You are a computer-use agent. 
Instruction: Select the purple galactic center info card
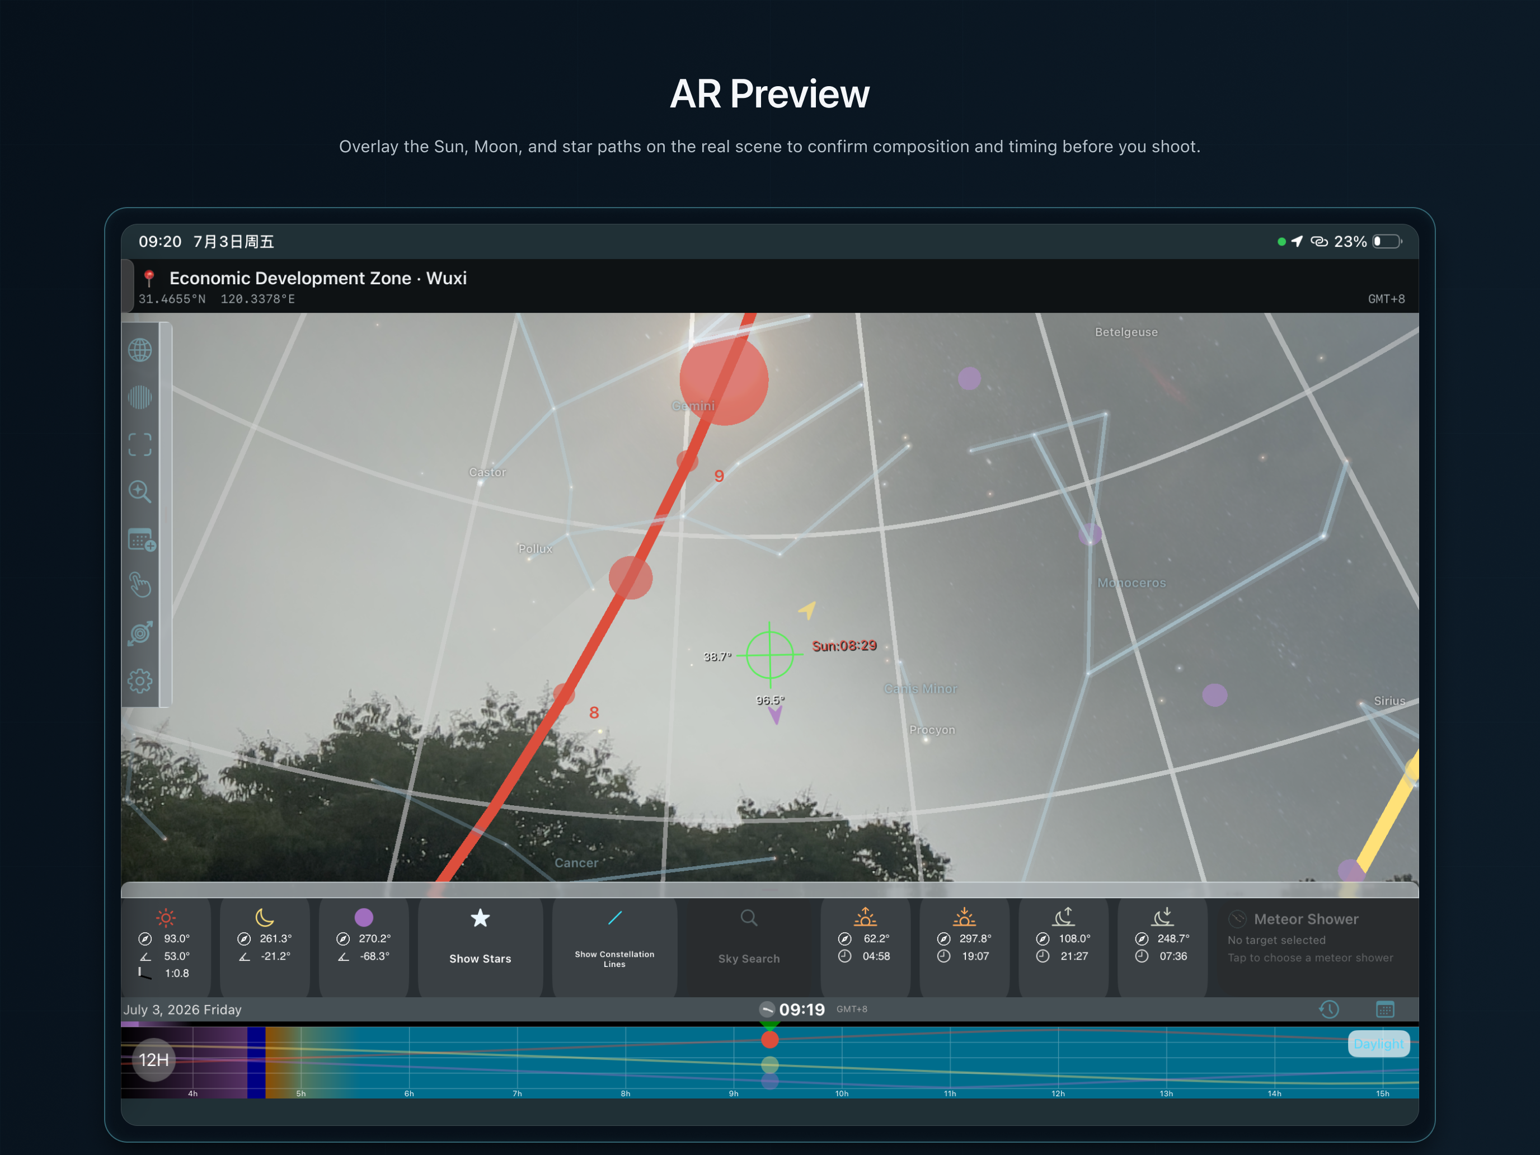point(363,947)
